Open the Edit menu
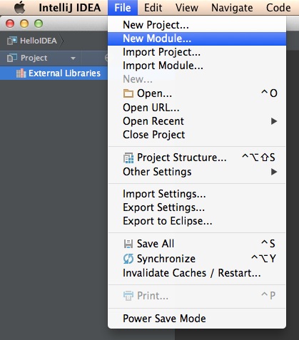Screen dimensions: 299x340 (x=153, y=8)
